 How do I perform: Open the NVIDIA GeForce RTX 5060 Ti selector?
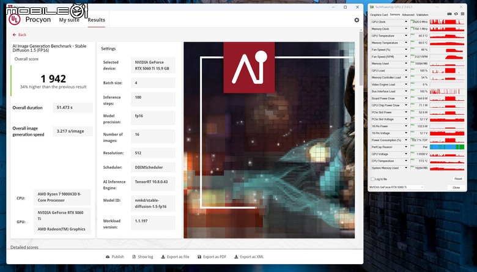396,187
